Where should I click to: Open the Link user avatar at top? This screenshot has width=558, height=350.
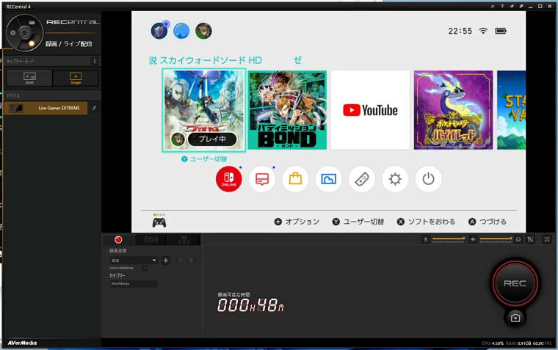tap(203, 31)
